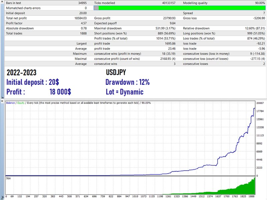Screen dimensions: 267x200
Task: Click the blue Balance legend label
Action: coord(10,103)
